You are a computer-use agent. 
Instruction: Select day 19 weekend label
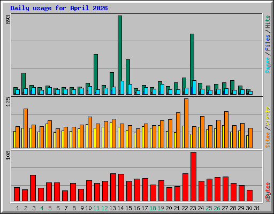point(161,208)
